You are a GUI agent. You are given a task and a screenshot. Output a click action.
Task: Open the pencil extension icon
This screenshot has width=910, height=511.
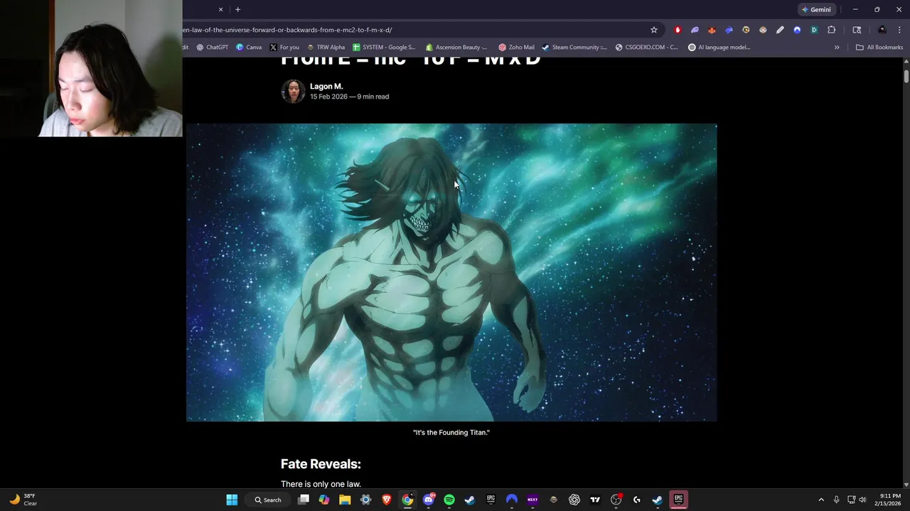(x=780, y=30)
